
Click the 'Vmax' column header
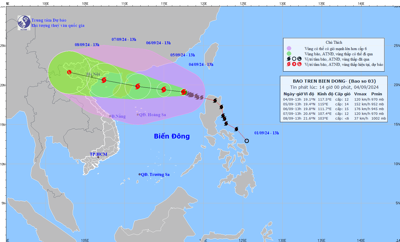(360, 94)
